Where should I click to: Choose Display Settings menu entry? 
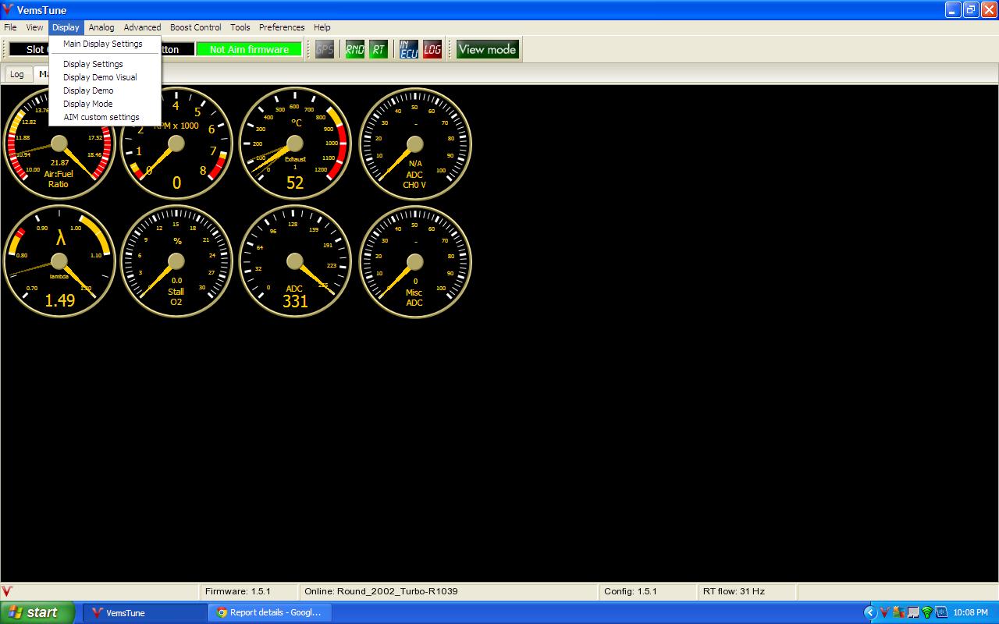point(105,64)
